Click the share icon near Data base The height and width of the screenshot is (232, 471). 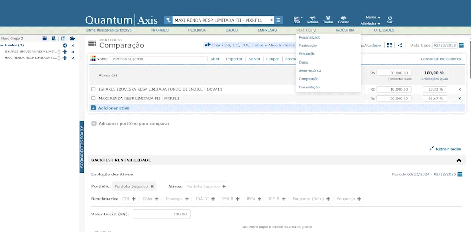400,46
